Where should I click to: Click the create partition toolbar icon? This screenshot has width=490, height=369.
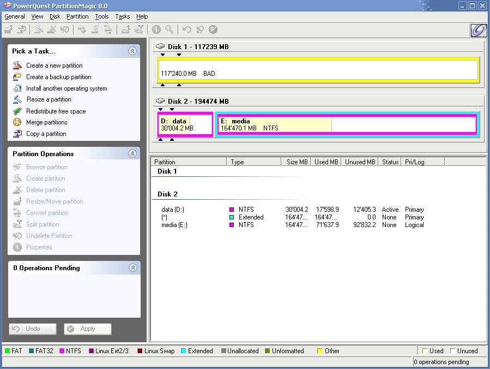(39, 29)
